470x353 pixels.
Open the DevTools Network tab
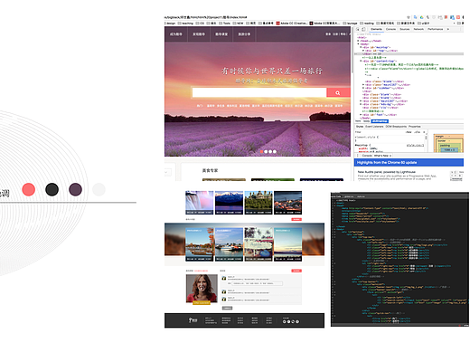click(418, 29)
